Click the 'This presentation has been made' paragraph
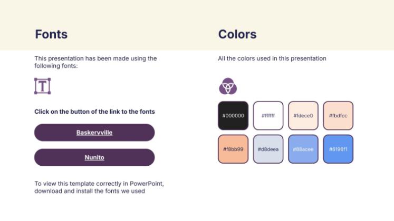 pos(95,62)
